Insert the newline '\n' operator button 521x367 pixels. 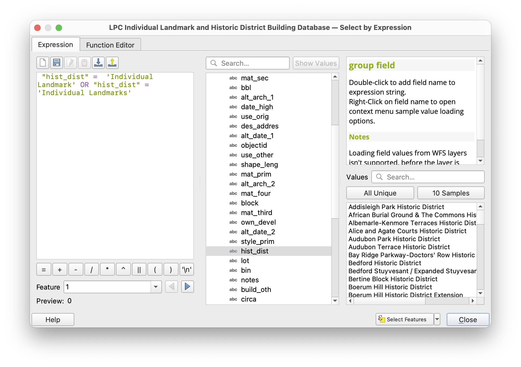[186, 270]
